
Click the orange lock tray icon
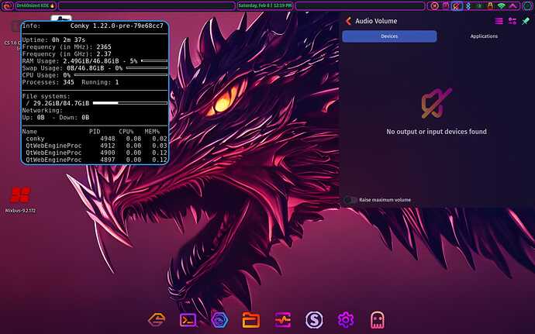coord(490,5)
